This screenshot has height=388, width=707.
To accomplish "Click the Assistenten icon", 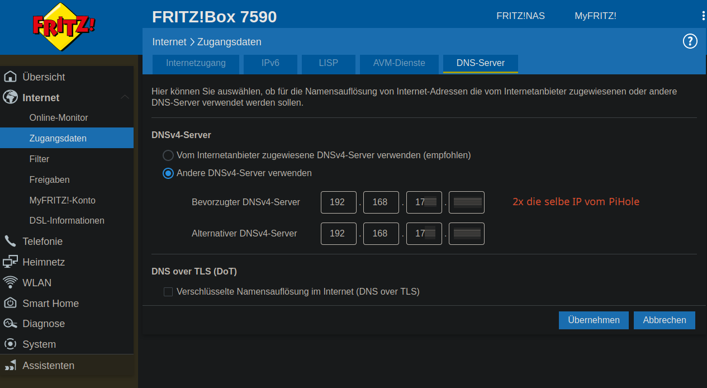I will 10,365.
